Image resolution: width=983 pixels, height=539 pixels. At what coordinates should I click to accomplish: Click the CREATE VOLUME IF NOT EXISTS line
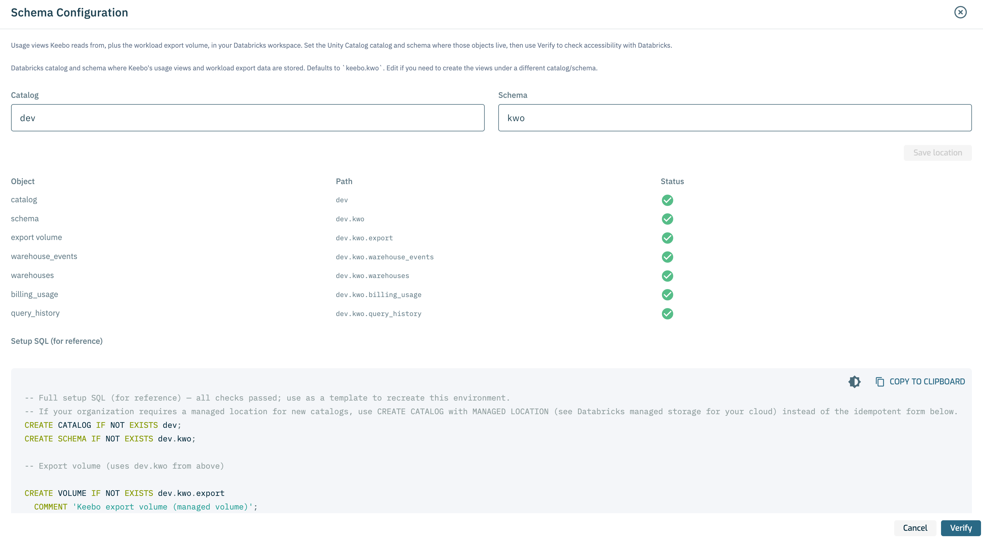(x=125, y=493)
